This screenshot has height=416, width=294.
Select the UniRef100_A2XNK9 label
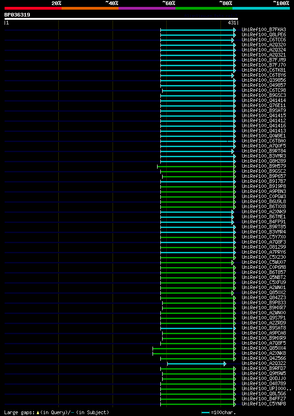pyautogui.click(x=264, y=211)
